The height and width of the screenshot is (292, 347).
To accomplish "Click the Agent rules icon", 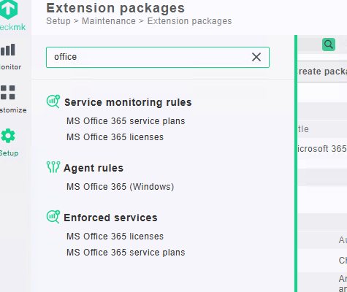I will (x=53, y=167).
